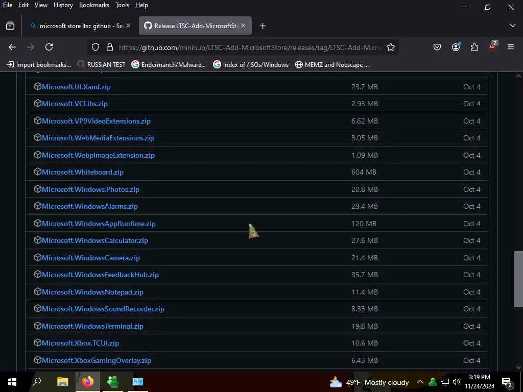Show hidden system tray icons
Screen dimensions: 523x392
click(420, 382)
